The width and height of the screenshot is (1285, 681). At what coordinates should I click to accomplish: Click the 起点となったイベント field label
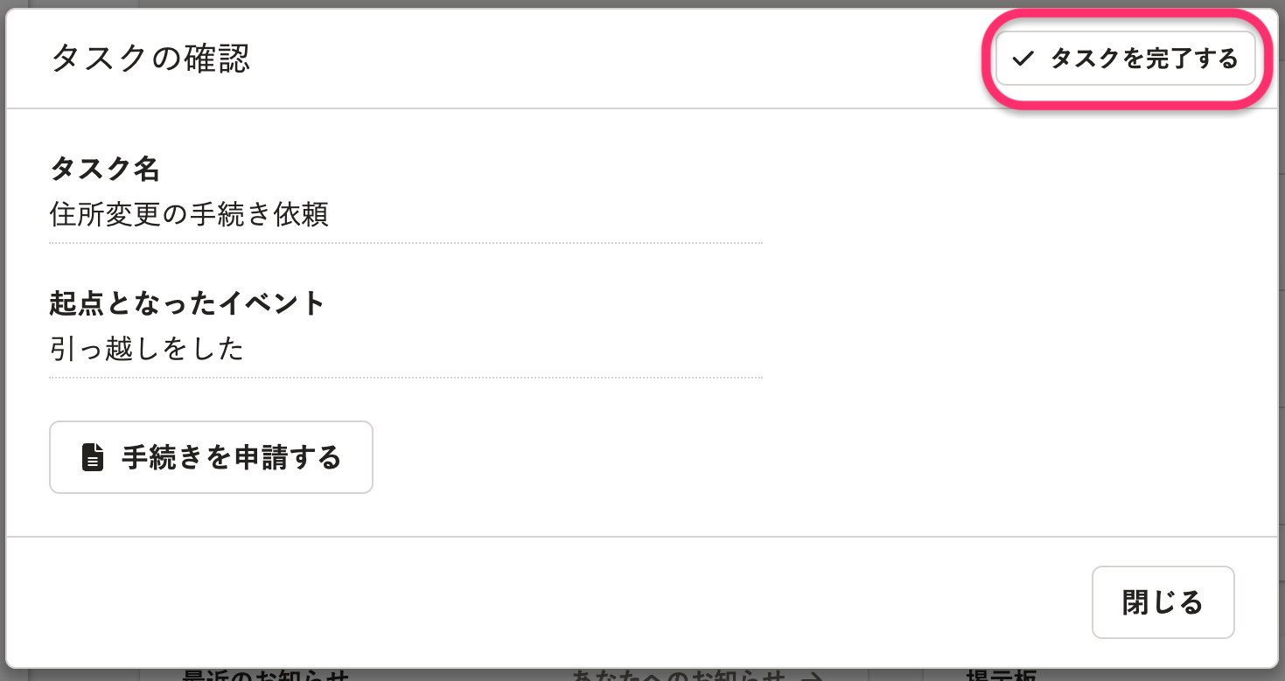[187, 303]
